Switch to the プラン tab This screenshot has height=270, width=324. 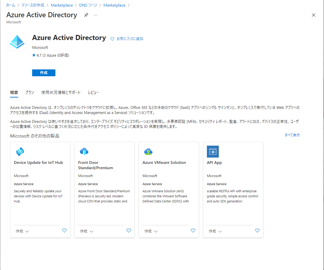click(29, 92)
